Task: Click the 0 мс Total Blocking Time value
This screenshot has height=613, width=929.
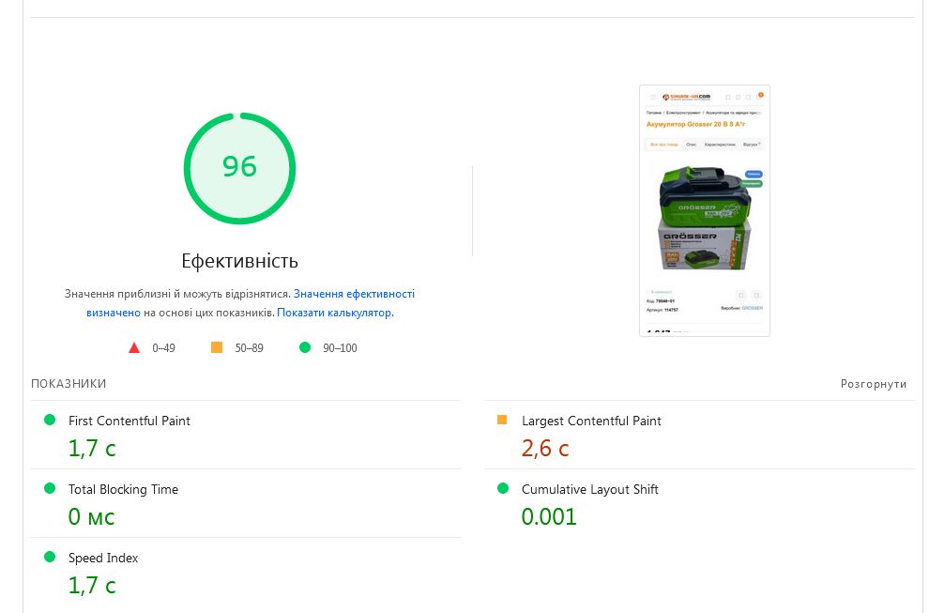Action: 92,517
